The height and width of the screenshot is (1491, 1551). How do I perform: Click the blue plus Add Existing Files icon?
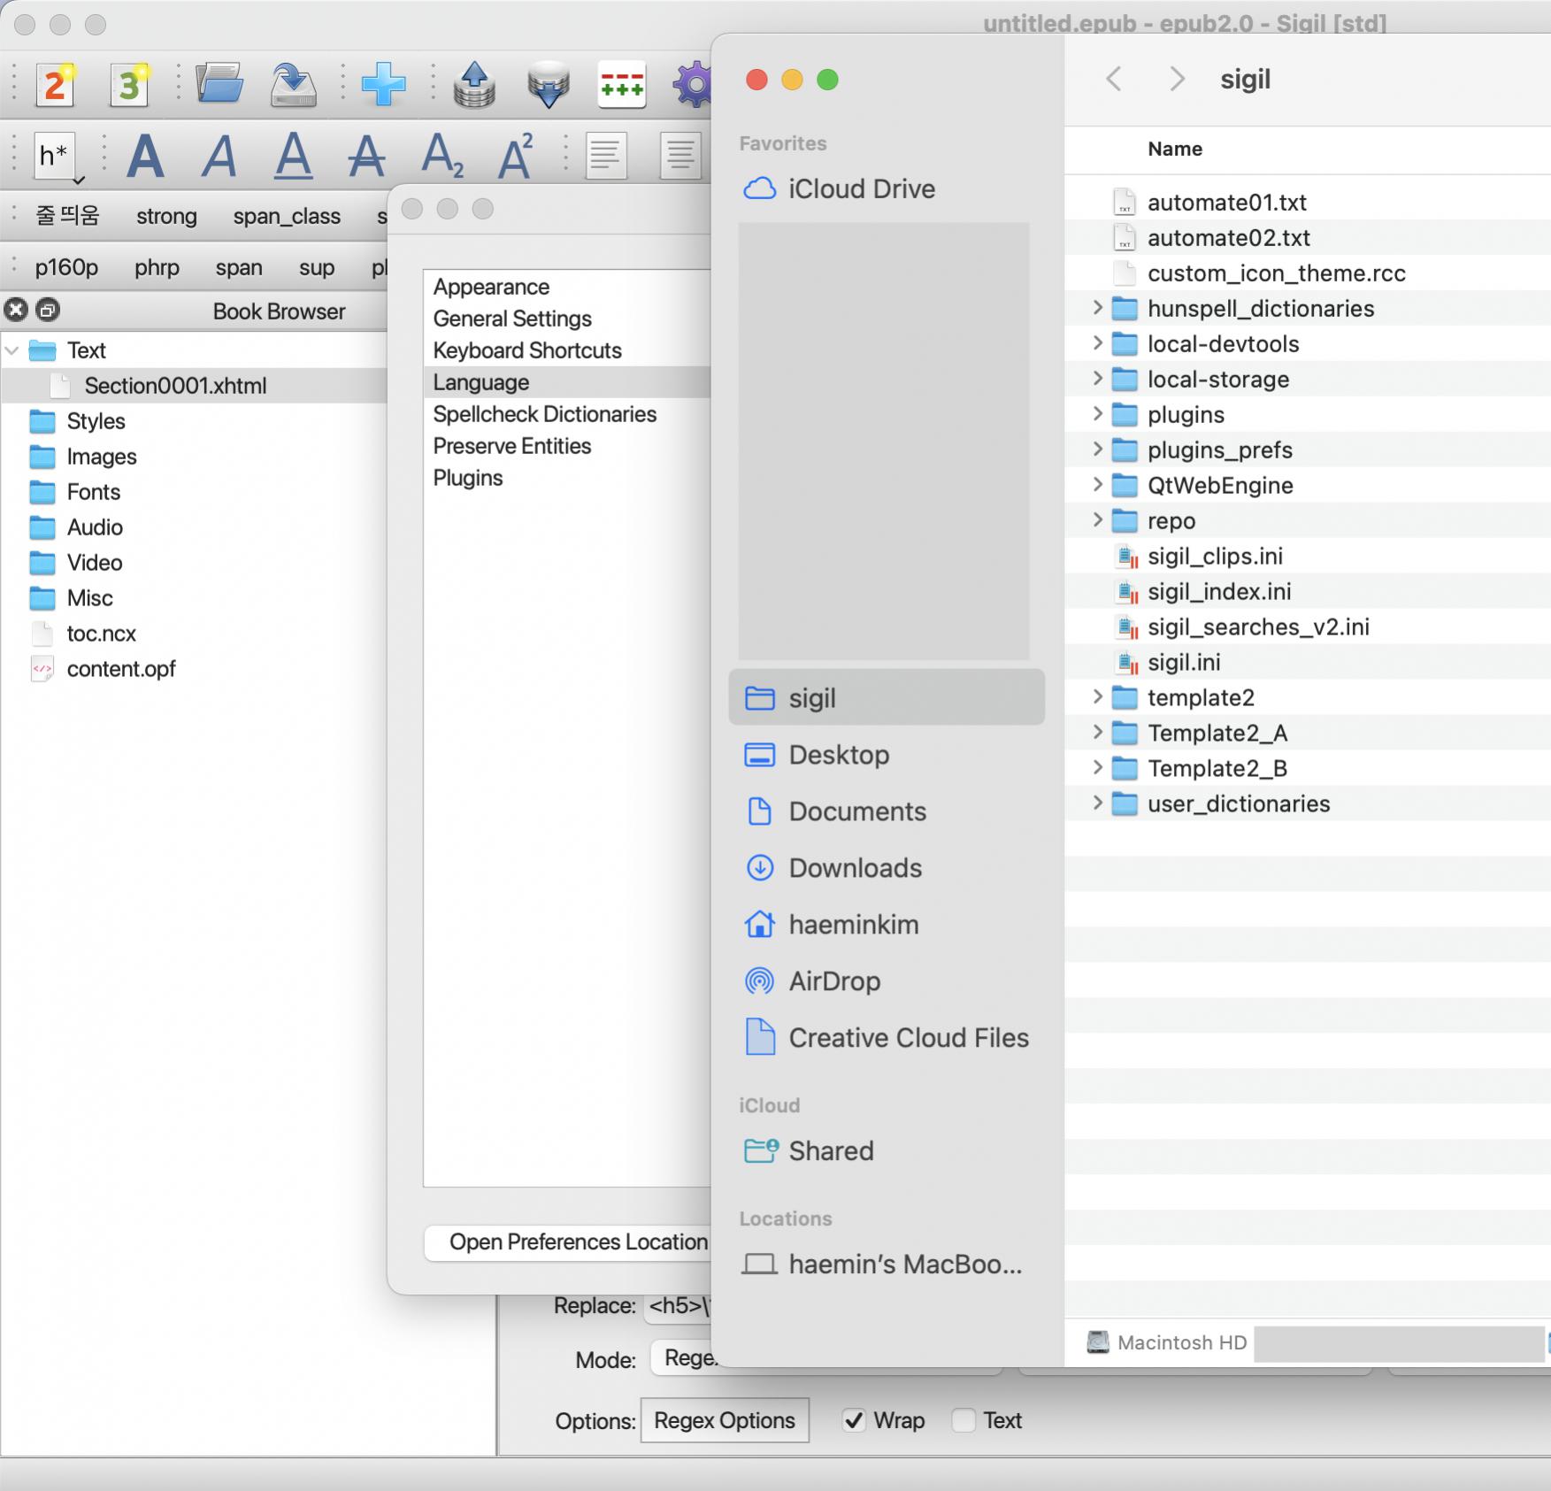[384, 85]
